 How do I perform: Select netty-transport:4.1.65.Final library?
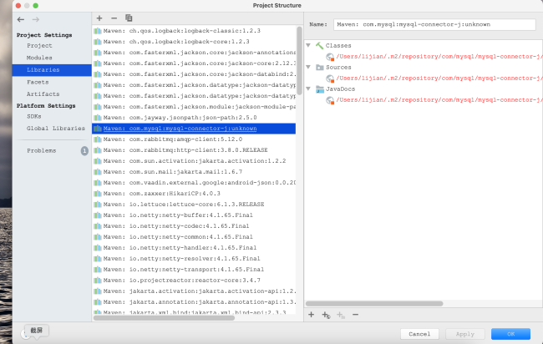click(194, 269)
